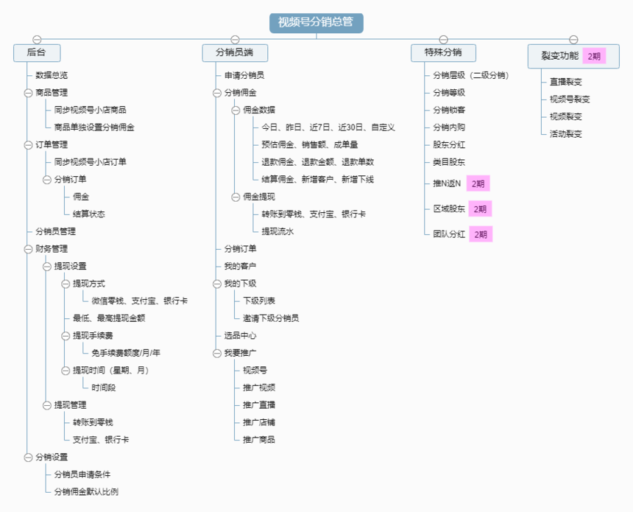Collapse the 提现方式 node
This screenshot has height=512, width=633.
coord(66,284)
